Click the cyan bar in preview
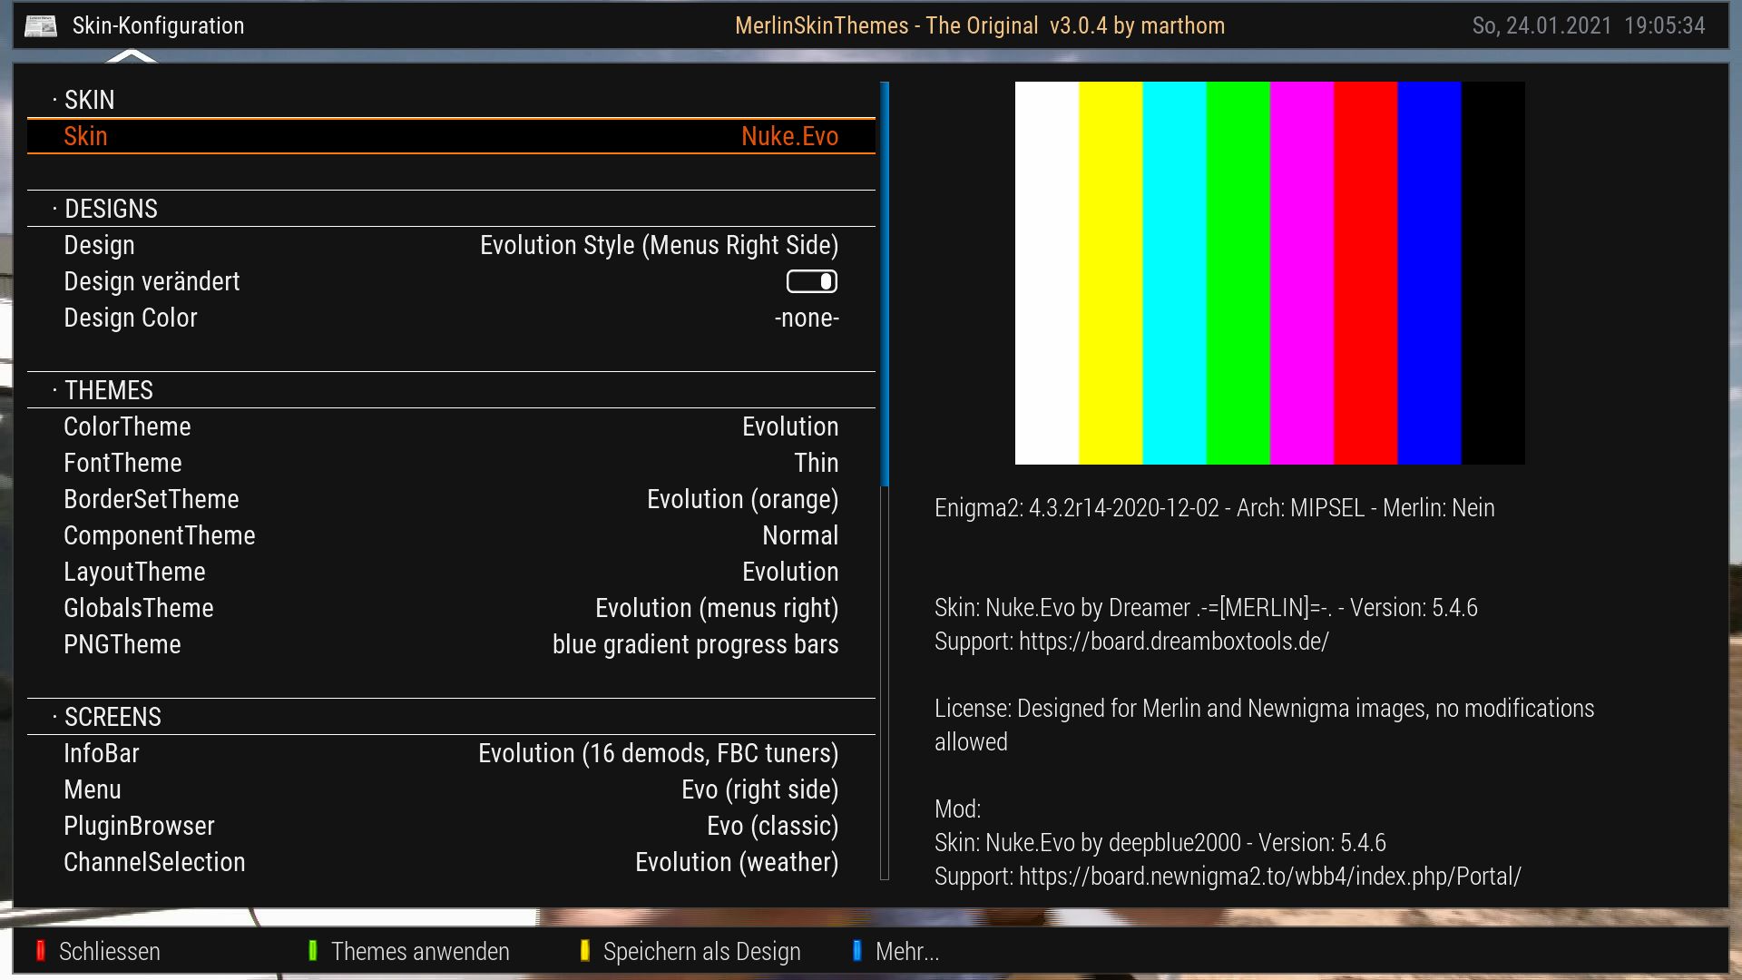Image resolution: width=1742 pixels, height=980 pixels. coord(1175,273)
